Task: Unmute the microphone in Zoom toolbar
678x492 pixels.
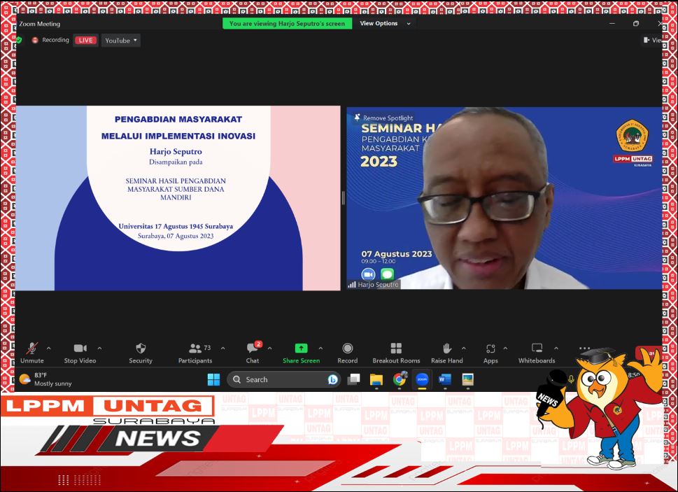Action: (x=31, y=353)
